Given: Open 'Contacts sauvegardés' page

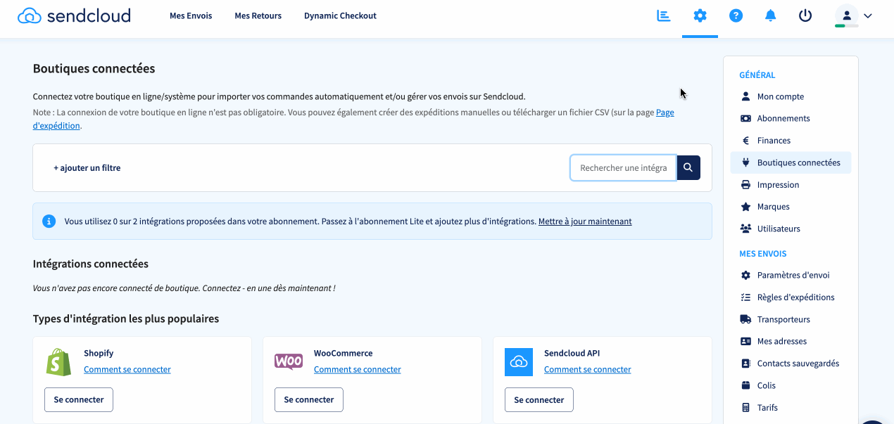Looking at the screenshot, I should tap(798, 364).
